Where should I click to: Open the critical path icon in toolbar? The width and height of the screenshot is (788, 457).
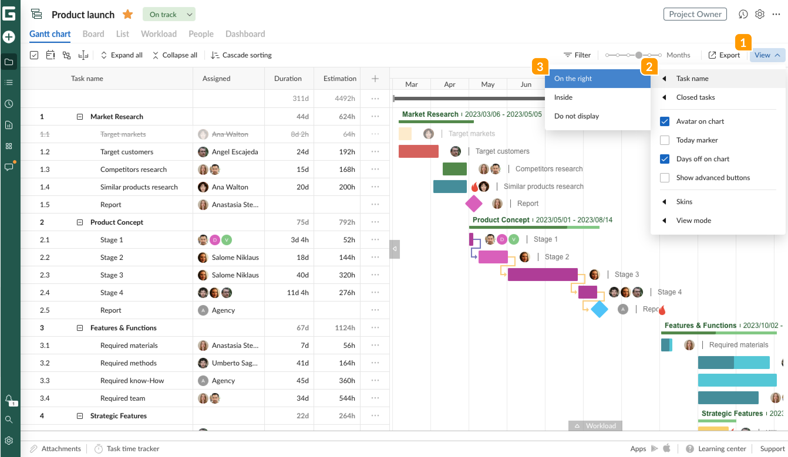[67, 55]
